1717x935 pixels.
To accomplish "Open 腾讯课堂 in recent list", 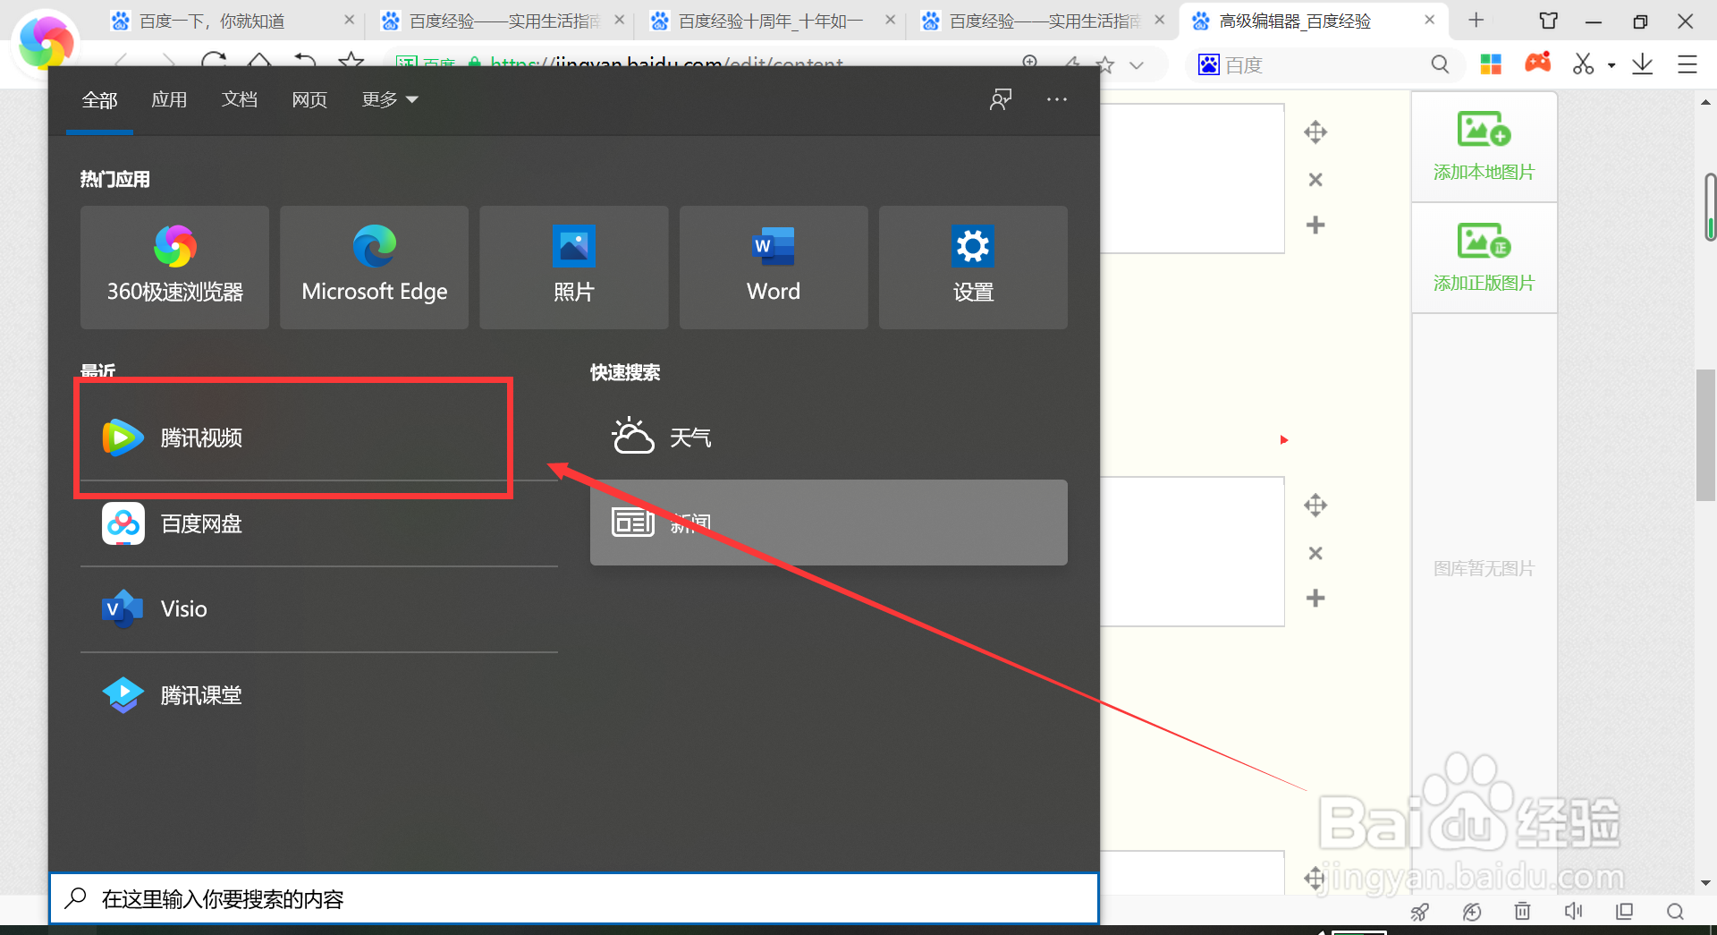I will pyautogui.click(x=319, y=695).
